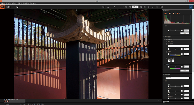This screenshot has width=194, height=105.
Task: Click the save-to-disk download icon
Action: pyautogui.click(x=108, y=7)
